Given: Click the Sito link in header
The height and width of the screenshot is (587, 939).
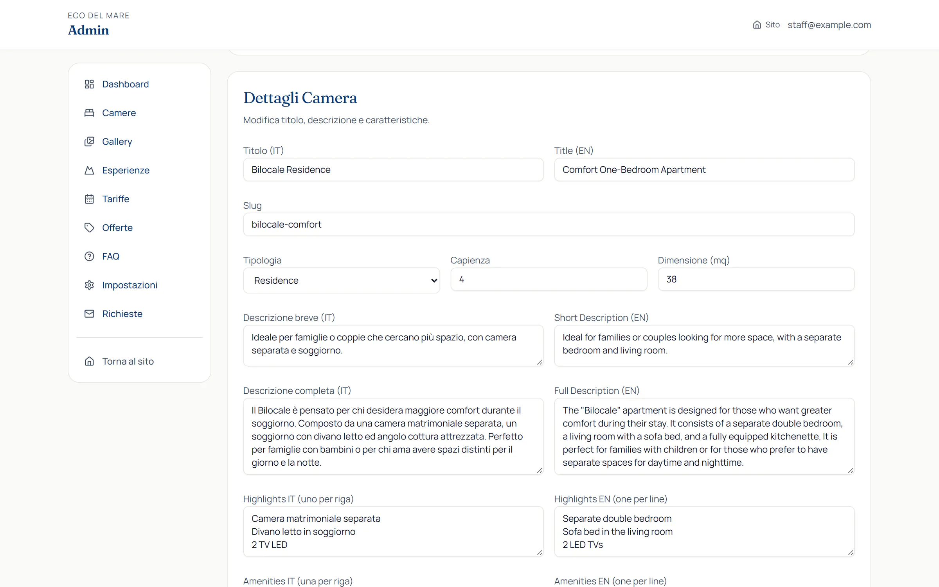Looking at the screenshot, I should coord(766,25).
